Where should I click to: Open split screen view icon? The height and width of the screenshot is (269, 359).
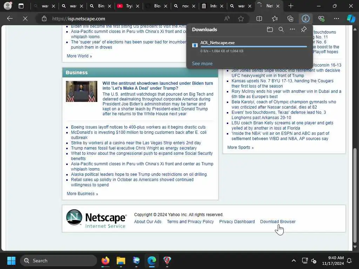[259, 19]
